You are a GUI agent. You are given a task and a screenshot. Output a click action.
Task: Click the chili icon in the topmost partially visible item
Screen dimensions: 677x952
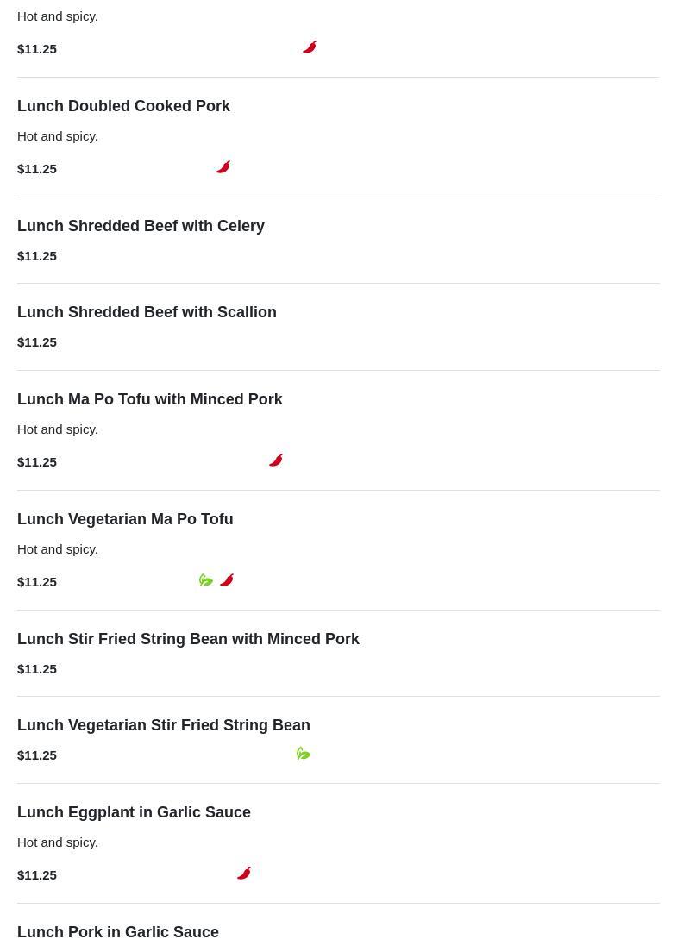tap(310, 47)
